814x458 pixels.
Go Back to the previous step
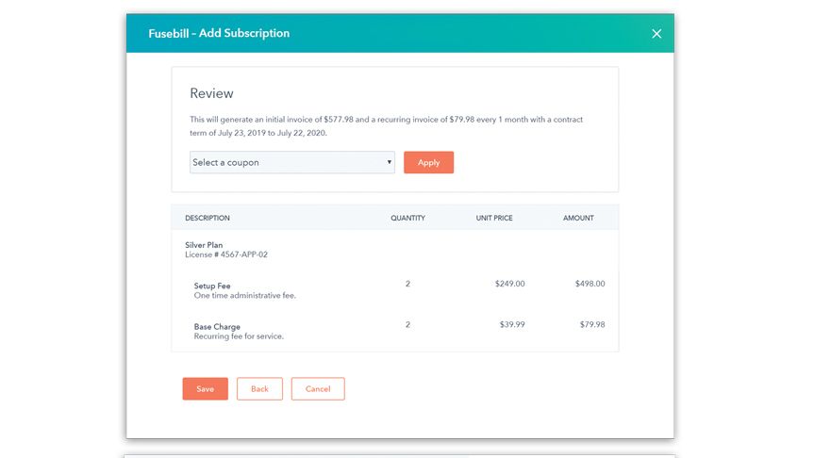click(259, 388)
